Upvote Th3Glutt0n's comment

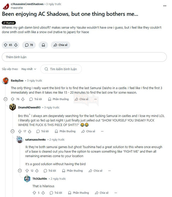pyautogui.click(x=34, y=193)
